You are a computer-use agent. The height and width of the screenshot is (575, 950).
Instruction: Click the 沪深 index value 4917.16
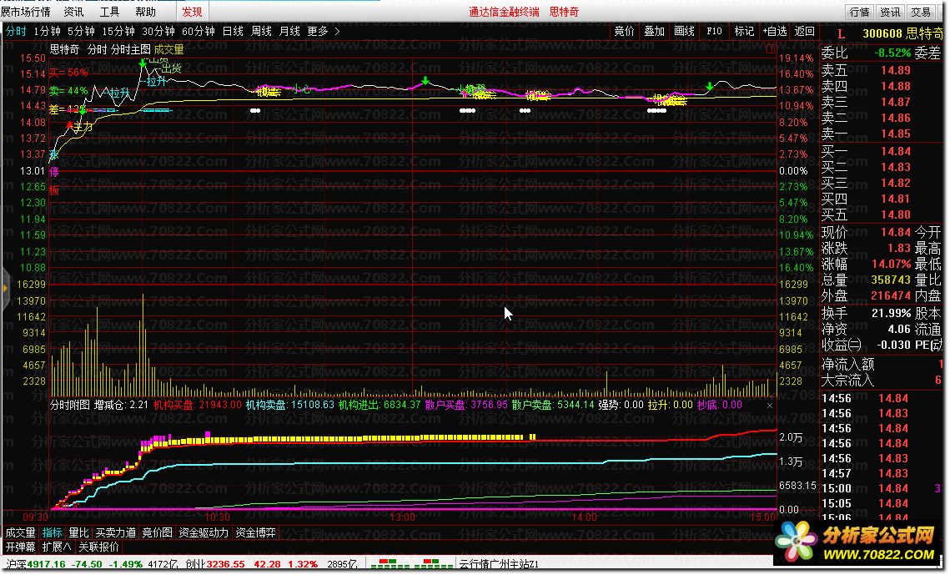point(46,564)
